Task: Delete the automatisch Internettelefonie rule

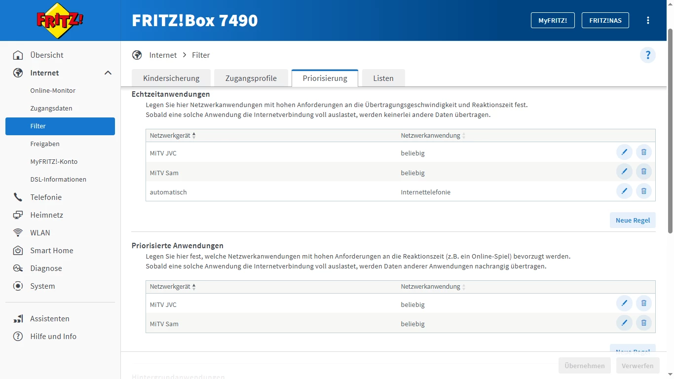Action: coord(644,191)
